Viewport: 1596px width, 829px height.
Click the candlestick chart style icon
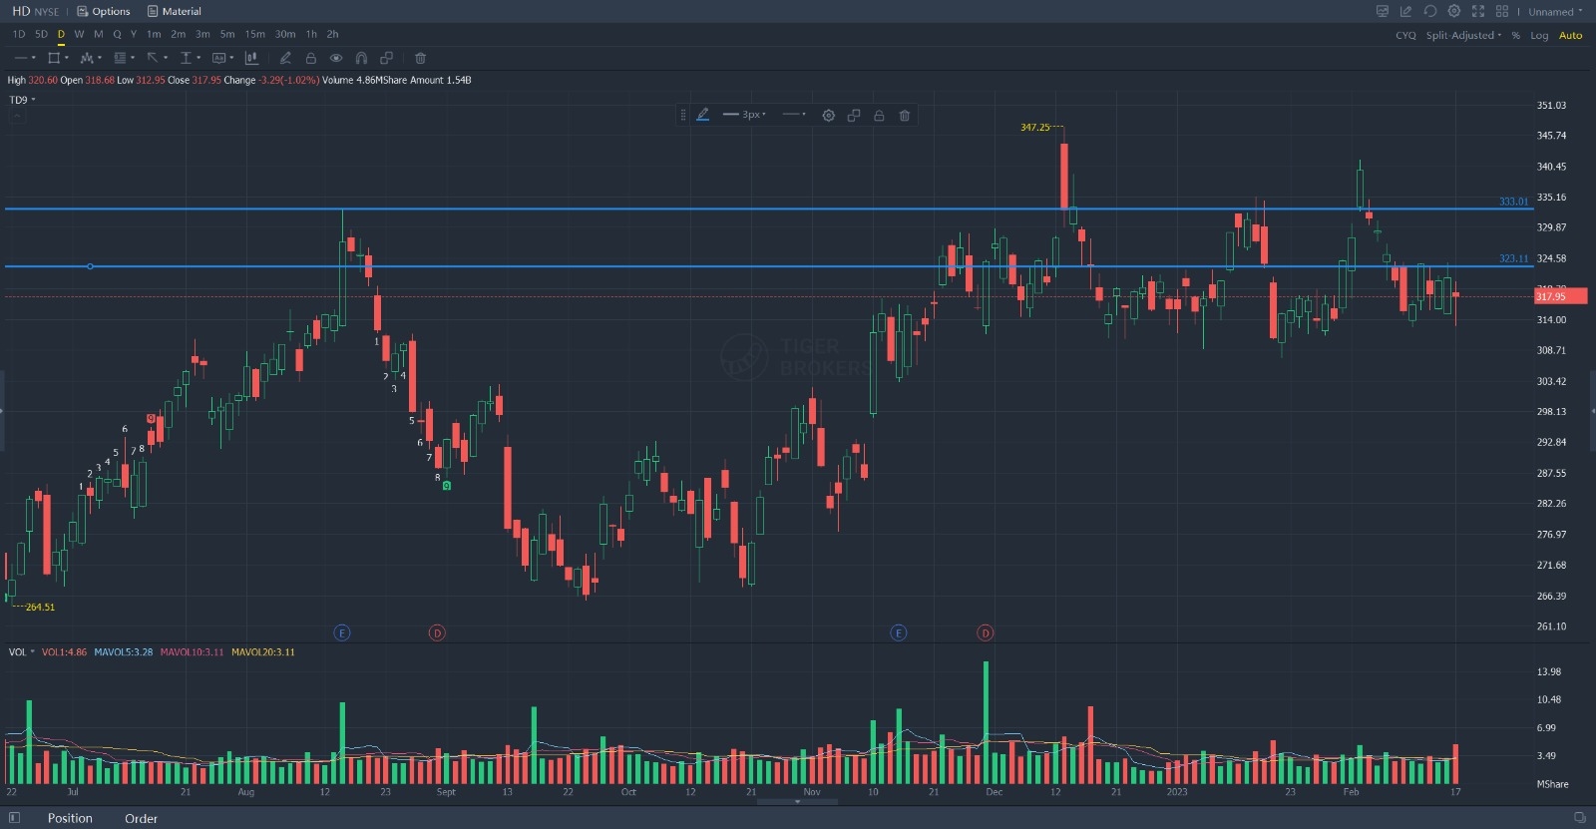click(x=251, y=58)
